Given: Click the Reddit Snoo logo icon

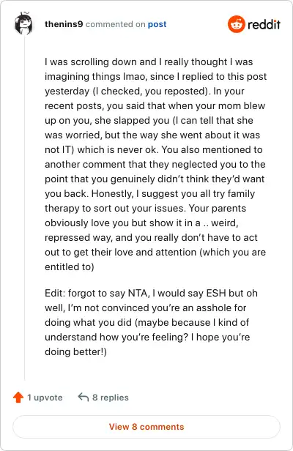Looking at the screenshot, I should coord(237,24).
